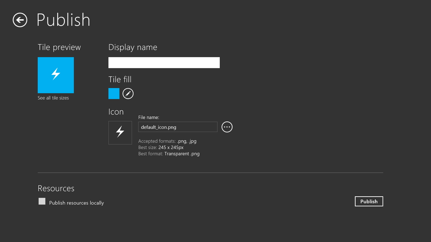431x242 pixels.
Task: Click the Tile fill label
Action: pos(120,79)
